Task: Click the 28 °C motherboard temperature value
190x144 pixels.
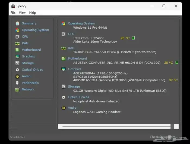Action: (x=169, y=63)
